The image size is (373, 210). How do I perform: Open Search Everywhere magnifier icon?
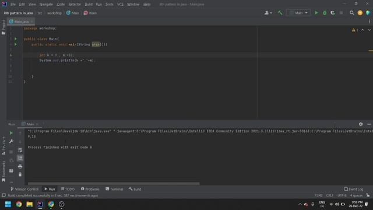pos(351,13)
